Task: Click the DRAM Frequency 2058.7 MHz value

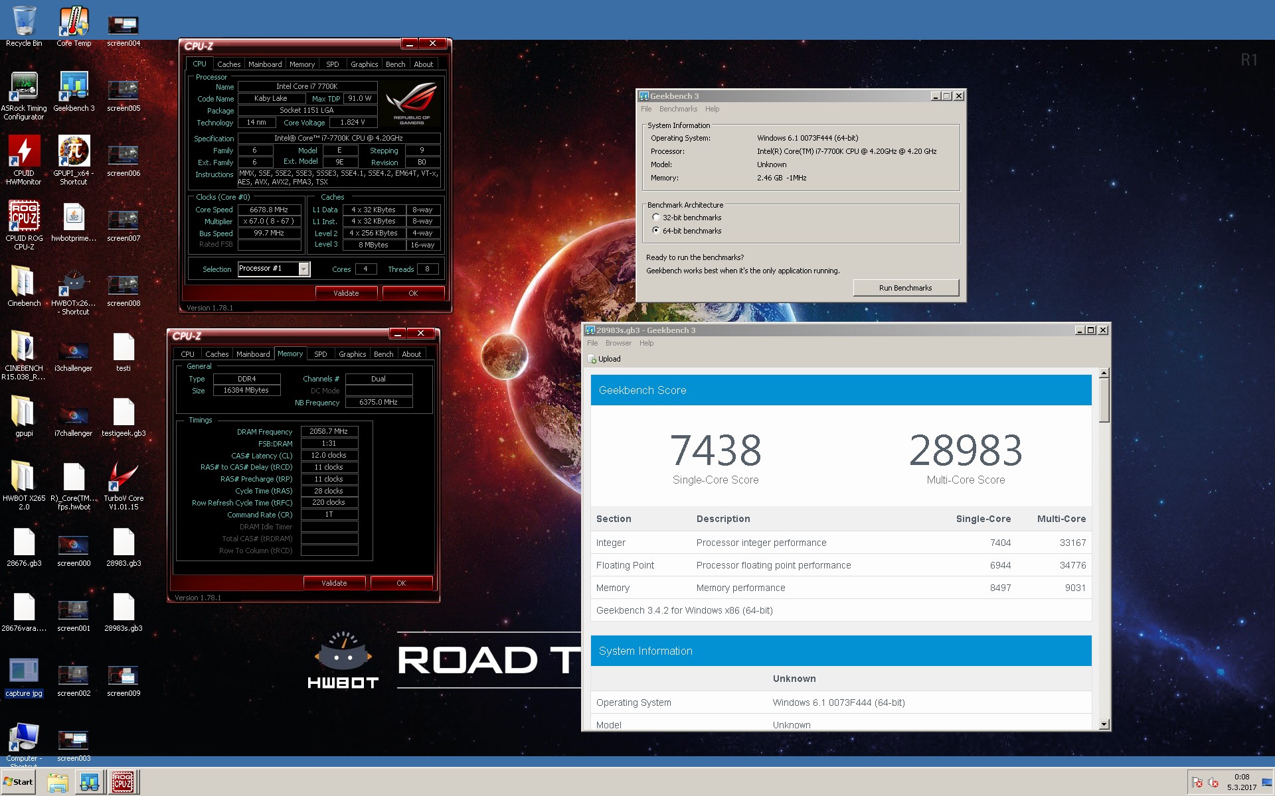Action: point(329,431)
